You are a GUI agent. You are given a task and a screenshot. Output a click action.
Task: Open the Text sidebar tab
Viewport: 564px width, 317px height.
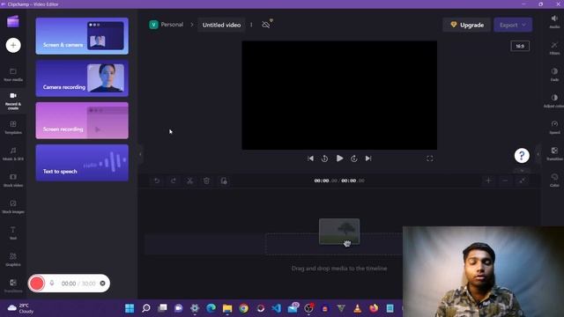tap(13, 232)
